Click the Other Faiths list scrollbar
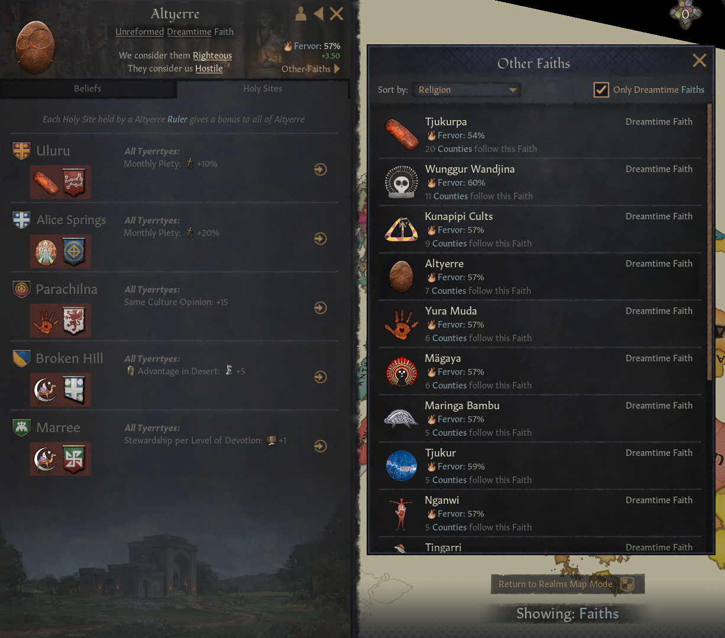The height and width of the screenshot is (638, 725). tap(710, 242)
